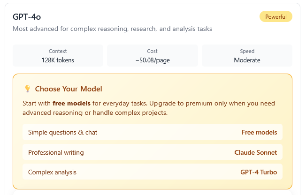Click the Context label in stats card

point(58,51)
